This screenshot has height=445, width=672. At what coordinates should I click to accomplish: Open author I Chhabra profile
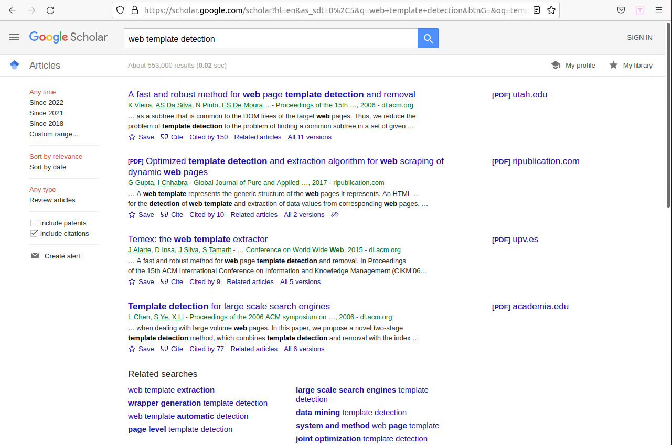tap(173, 183)
